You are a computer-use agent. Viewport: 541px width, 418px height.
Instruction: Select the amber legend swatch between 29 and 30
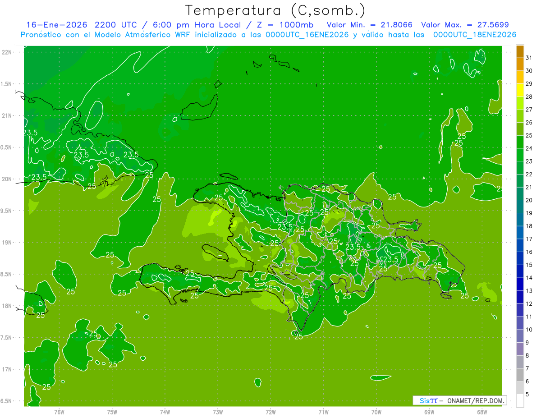coord(520,78)
